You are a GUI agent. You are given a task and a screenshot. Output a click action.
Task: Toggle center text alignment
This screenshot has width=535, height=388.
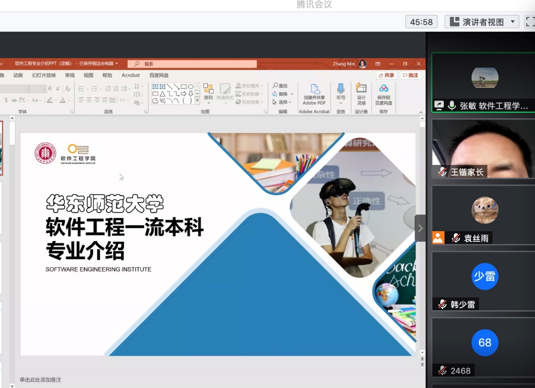(89, 100)
